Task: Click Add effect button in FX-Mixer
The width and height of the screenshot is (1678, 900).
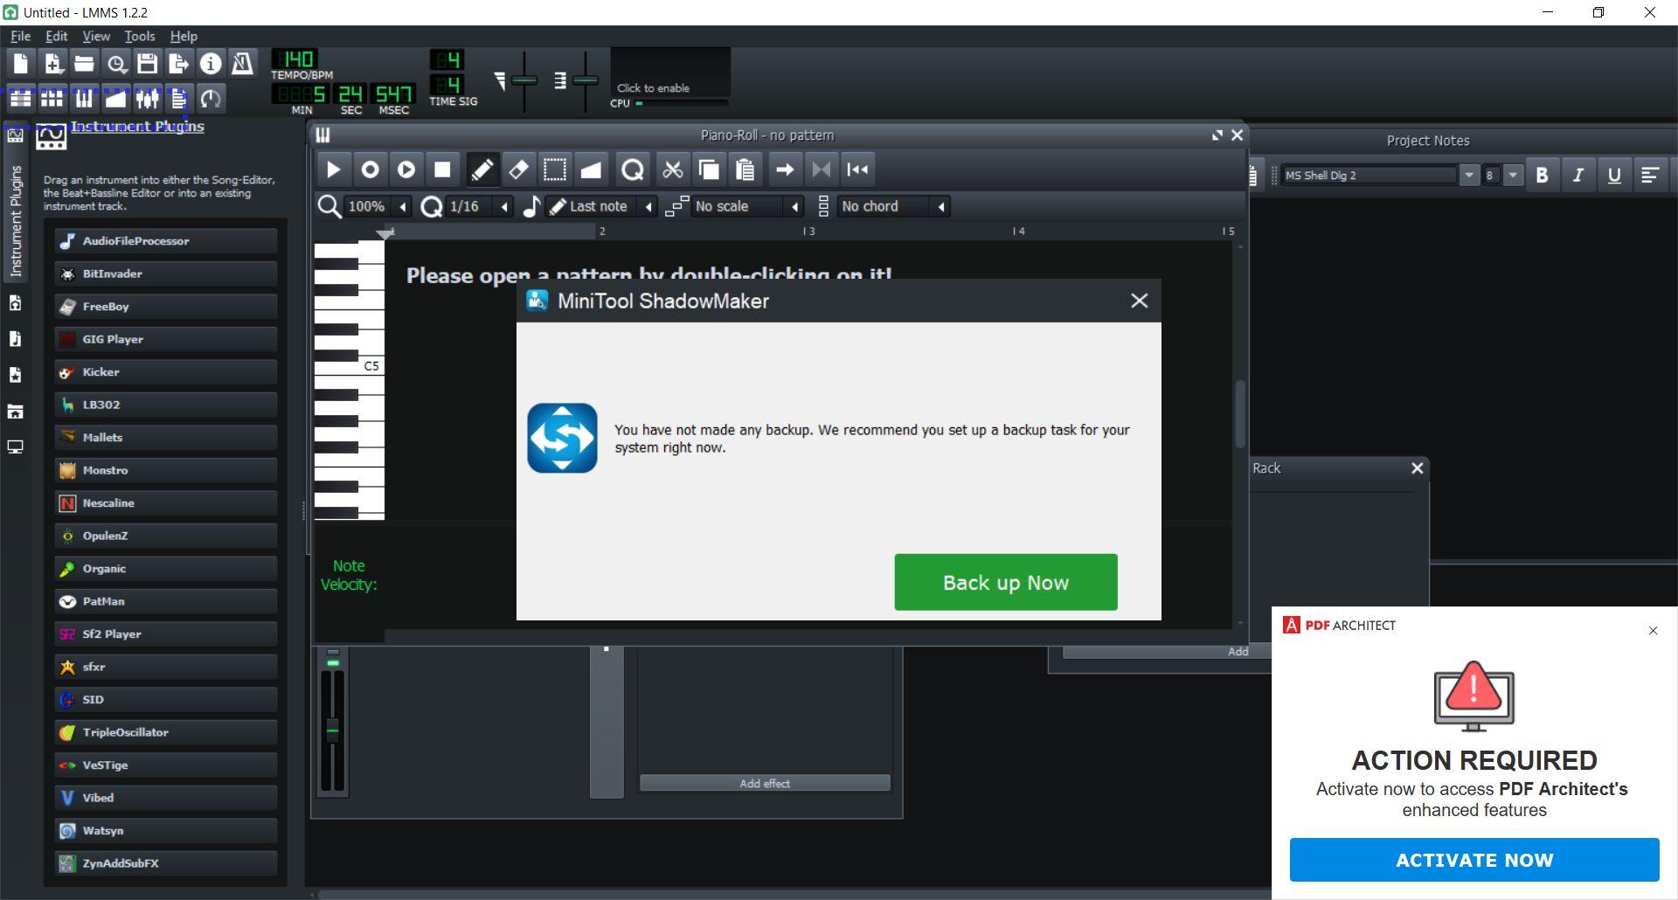Action: 765,783
